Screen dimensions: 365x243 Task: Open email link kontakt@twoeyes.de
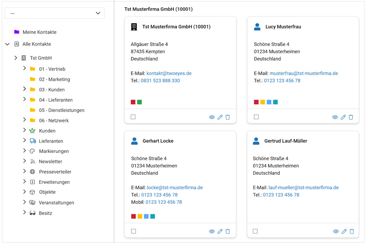click(x=169, y=73)
